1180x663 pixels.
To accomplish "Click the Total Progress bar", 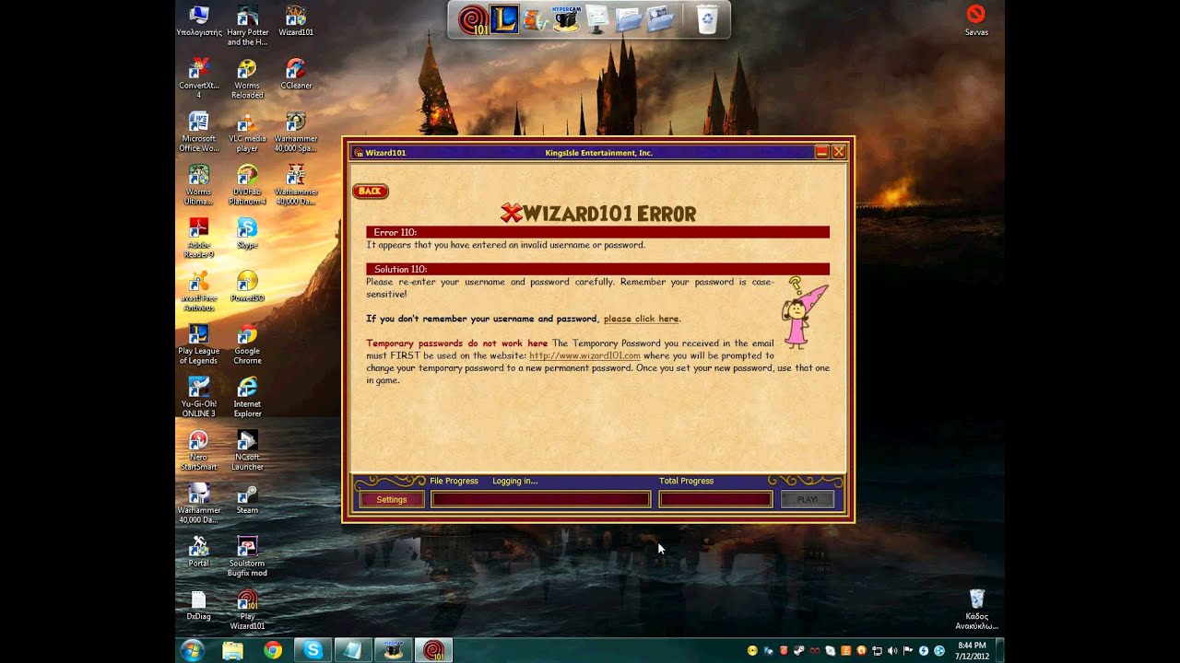I will (x=715, y=499).
